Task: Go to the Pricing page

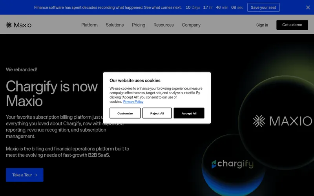Action: point(139,25)
